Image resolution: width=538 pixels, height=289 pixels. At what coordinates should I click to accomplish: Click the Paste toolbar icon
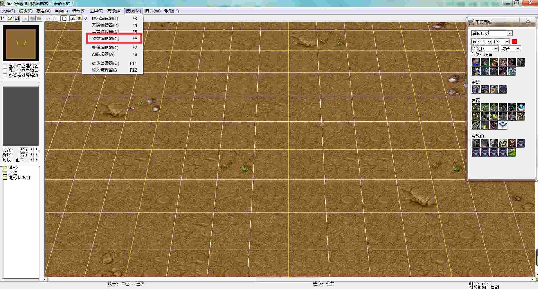click(39, 19)
